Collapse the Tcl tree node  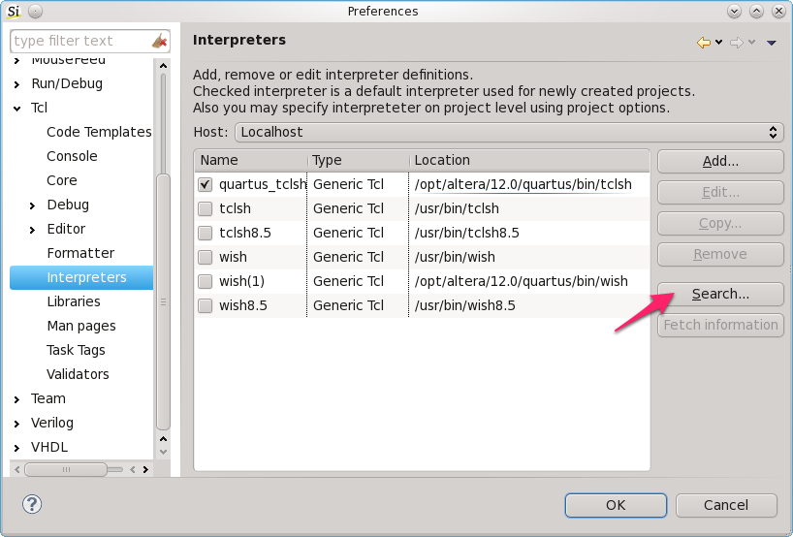click(x=17, y=109)
